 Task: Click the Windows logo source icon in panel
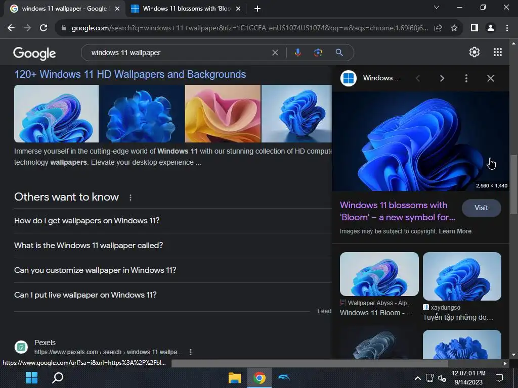(349, 78)
